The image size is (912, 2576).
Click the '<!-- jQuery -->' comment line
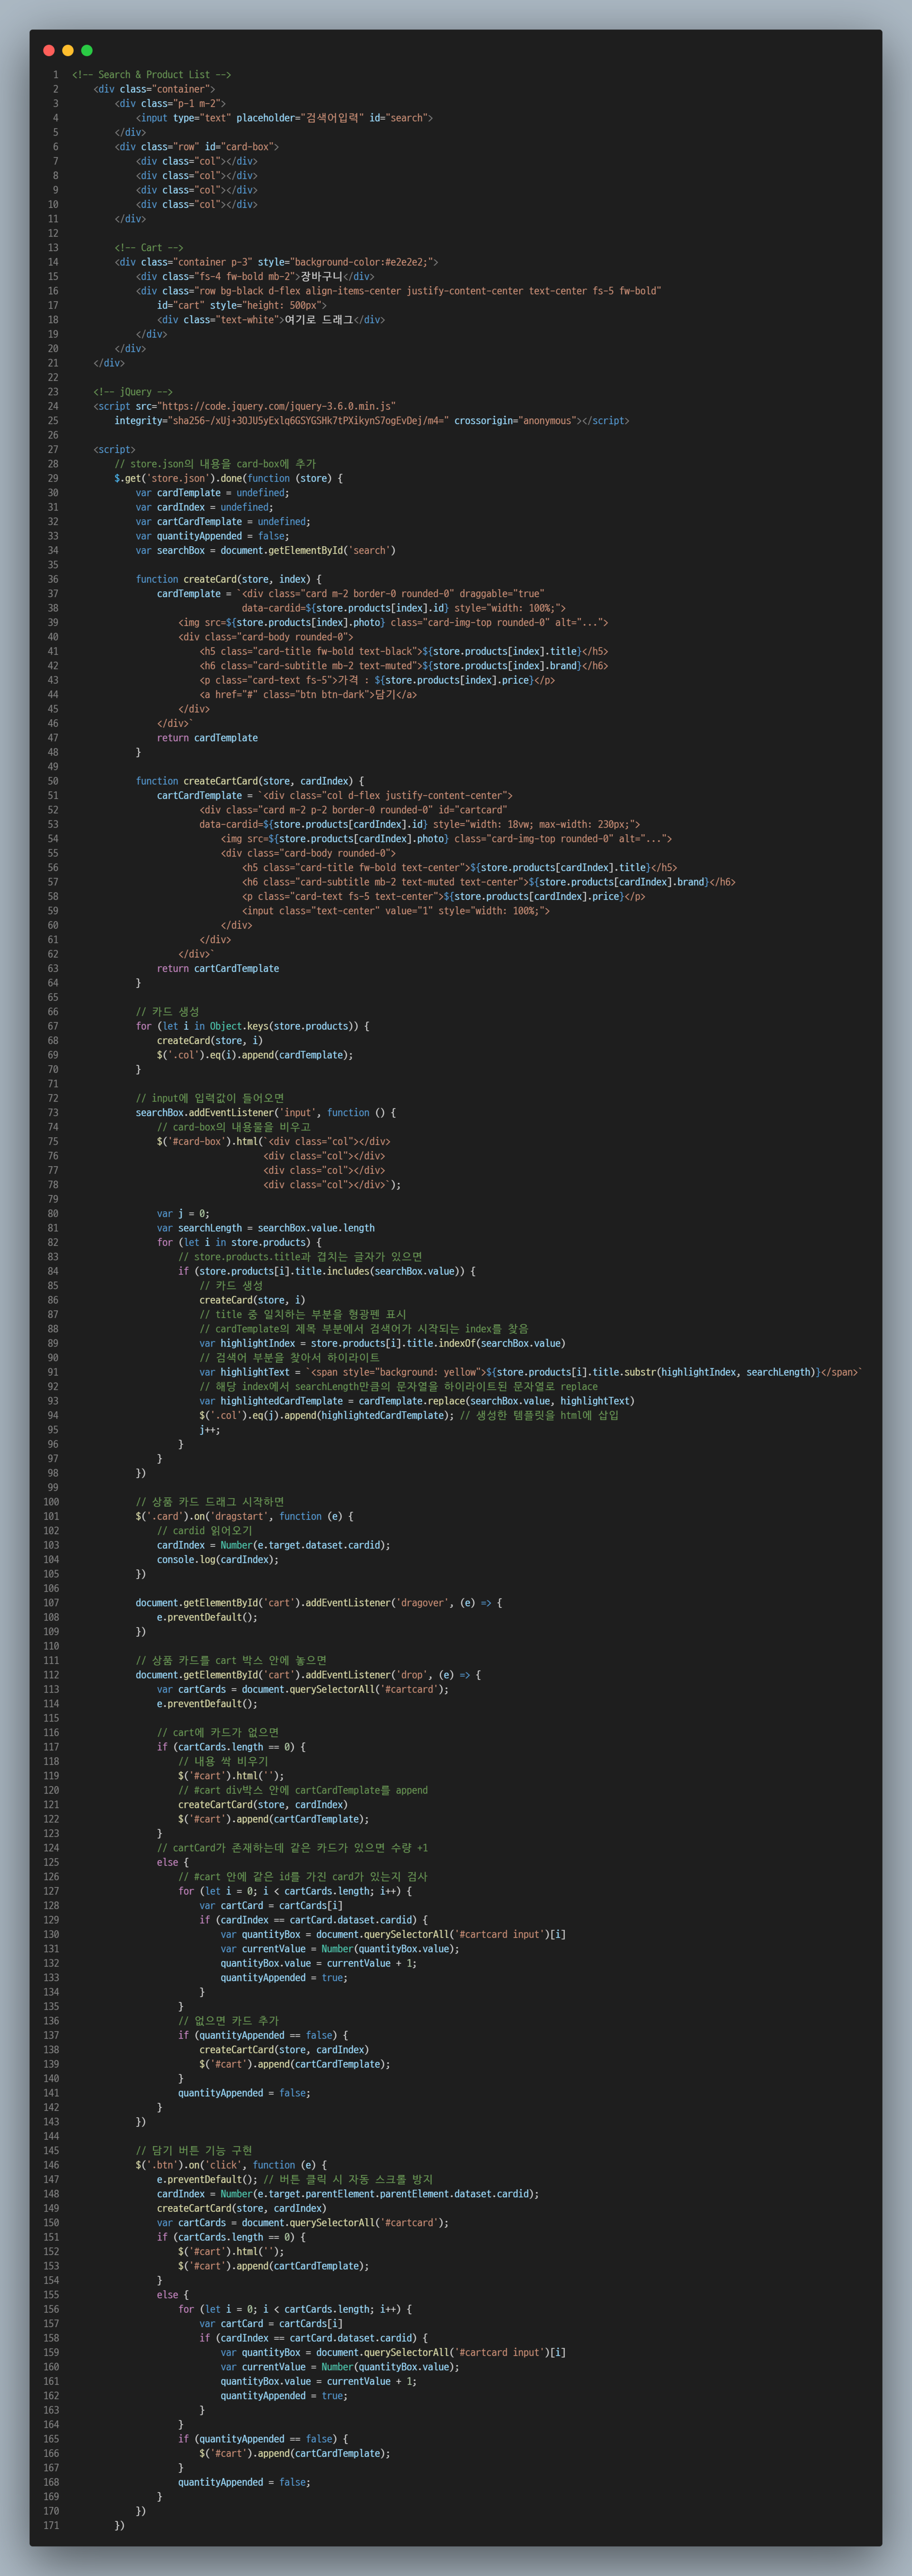[133, 392]
